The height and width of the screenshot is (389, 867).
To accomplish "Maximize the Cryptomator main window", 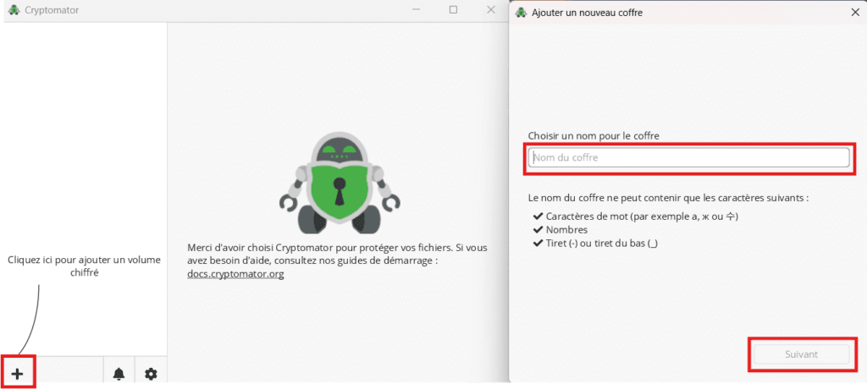I will 454,9.
